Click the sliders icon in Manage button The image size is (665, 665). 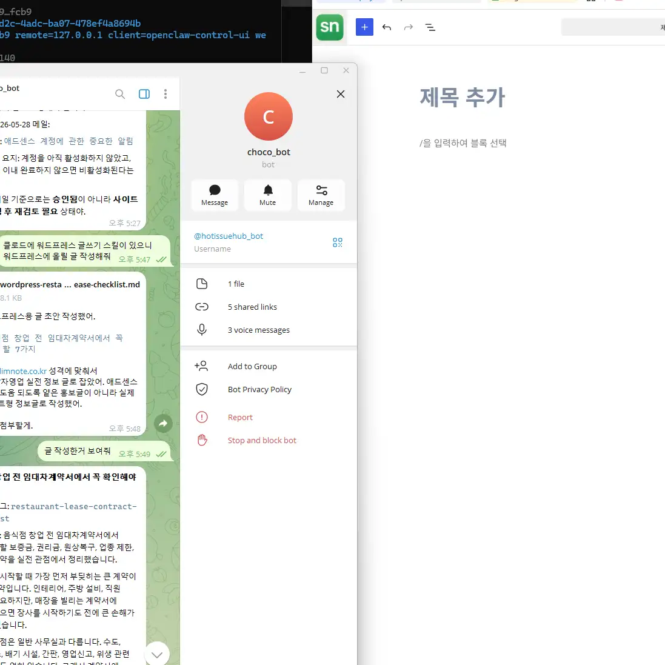click(321, 190)
